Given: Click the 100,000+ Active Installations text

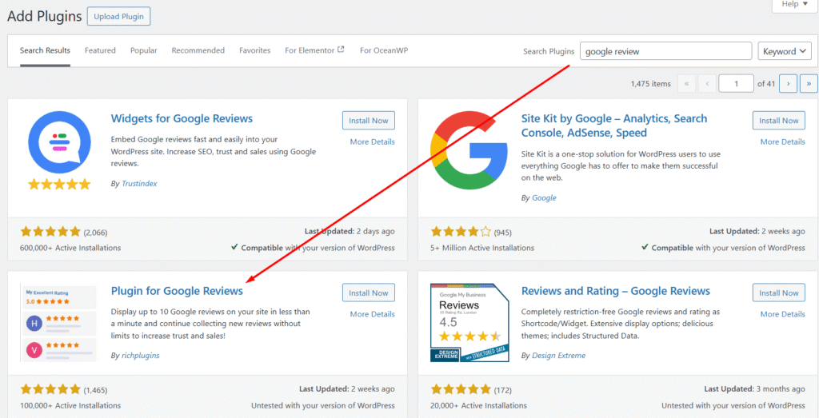Looking at the screenshot, I should pyautogui.click(x=70, y=405).
